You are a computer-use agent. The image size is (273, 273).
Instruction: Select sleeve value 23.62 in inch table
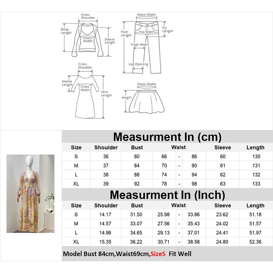click(222, 215)
